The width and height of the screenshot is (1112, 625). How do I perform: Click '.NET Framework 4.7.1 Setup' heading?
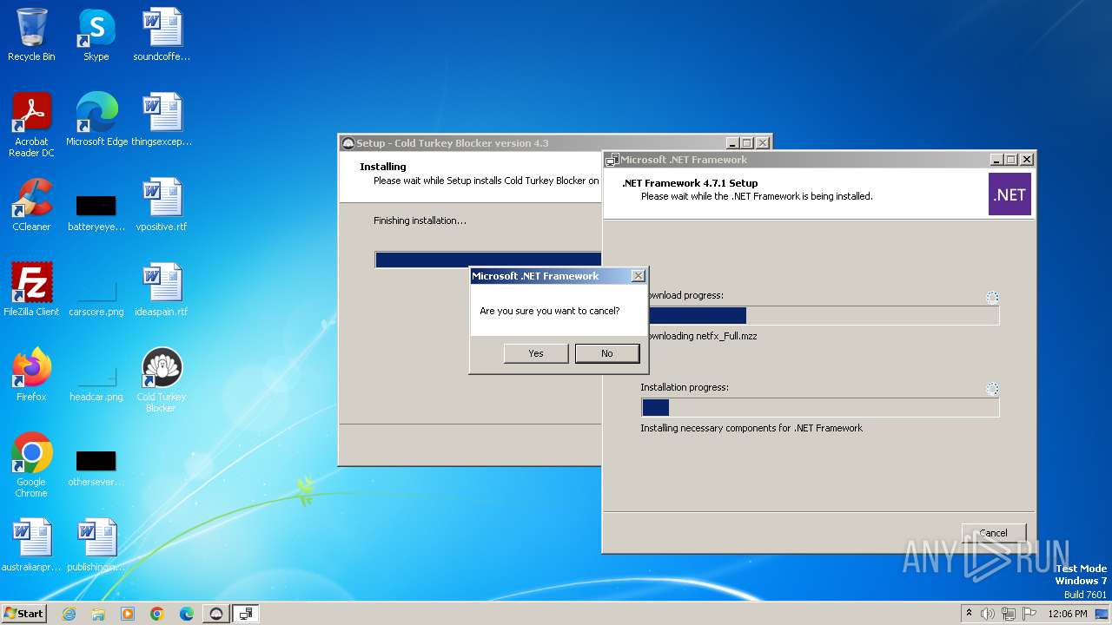point(690,183)
